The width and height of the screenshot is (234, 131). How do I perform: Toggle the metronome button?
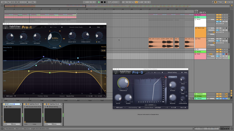pos(27,2)
